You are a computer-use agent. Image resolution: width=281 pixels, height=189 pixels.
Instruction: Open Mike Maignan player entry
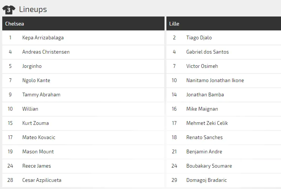pyautogui.click(x=202, y=109)
